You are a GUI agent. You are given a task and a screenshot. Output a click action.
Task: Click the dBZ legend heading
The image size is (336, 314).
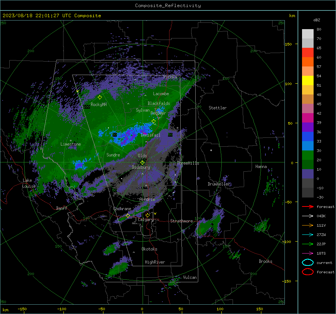(x=317, y=20)
